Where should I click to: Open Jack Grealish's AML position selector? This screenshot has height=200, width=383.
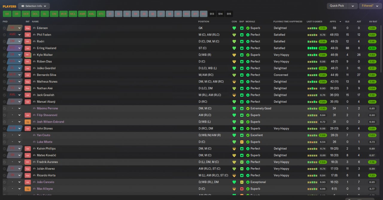coord(15,95)
